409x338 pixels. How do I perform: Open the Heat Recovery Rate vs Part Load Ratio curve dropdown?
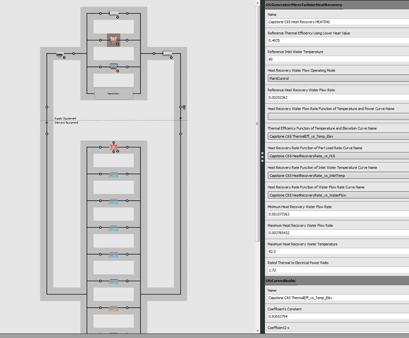click(338, 156)
